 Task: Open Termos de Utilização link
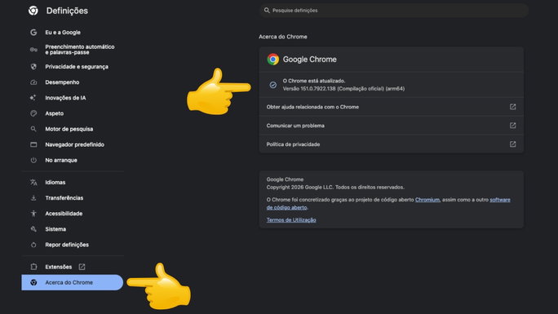click(x=291, y=219)
